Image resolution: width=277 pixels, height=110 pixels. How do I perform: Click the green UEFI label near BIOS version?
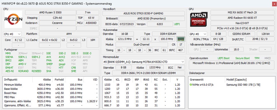coord(177,24)
